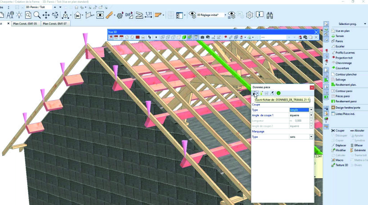This screenshot has width=368, height=205.
Task: Click the binoculars search icon
Action: pyautogui.click(x=270, y=15)
